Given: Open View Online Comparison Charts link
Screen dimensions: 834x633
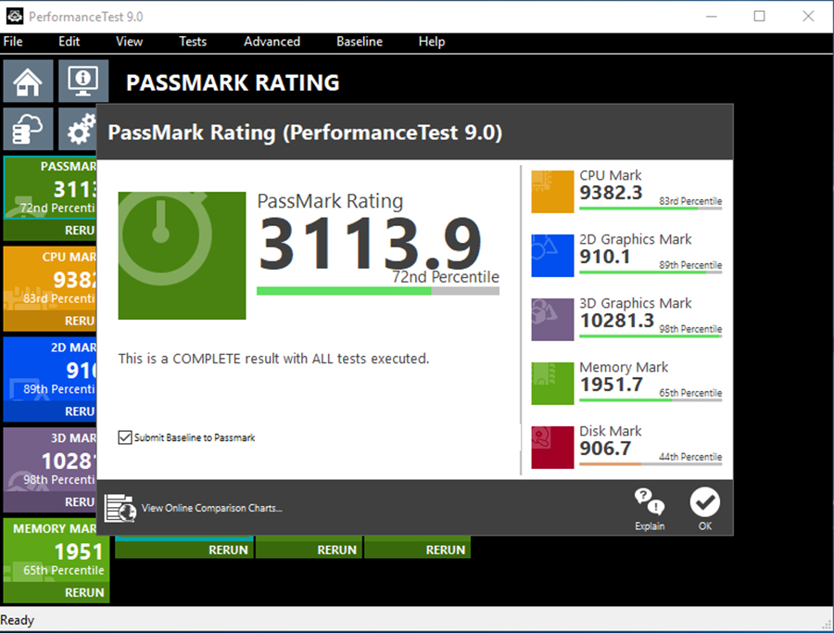Looking at the screenshot, I should click(x=211, y=508).
